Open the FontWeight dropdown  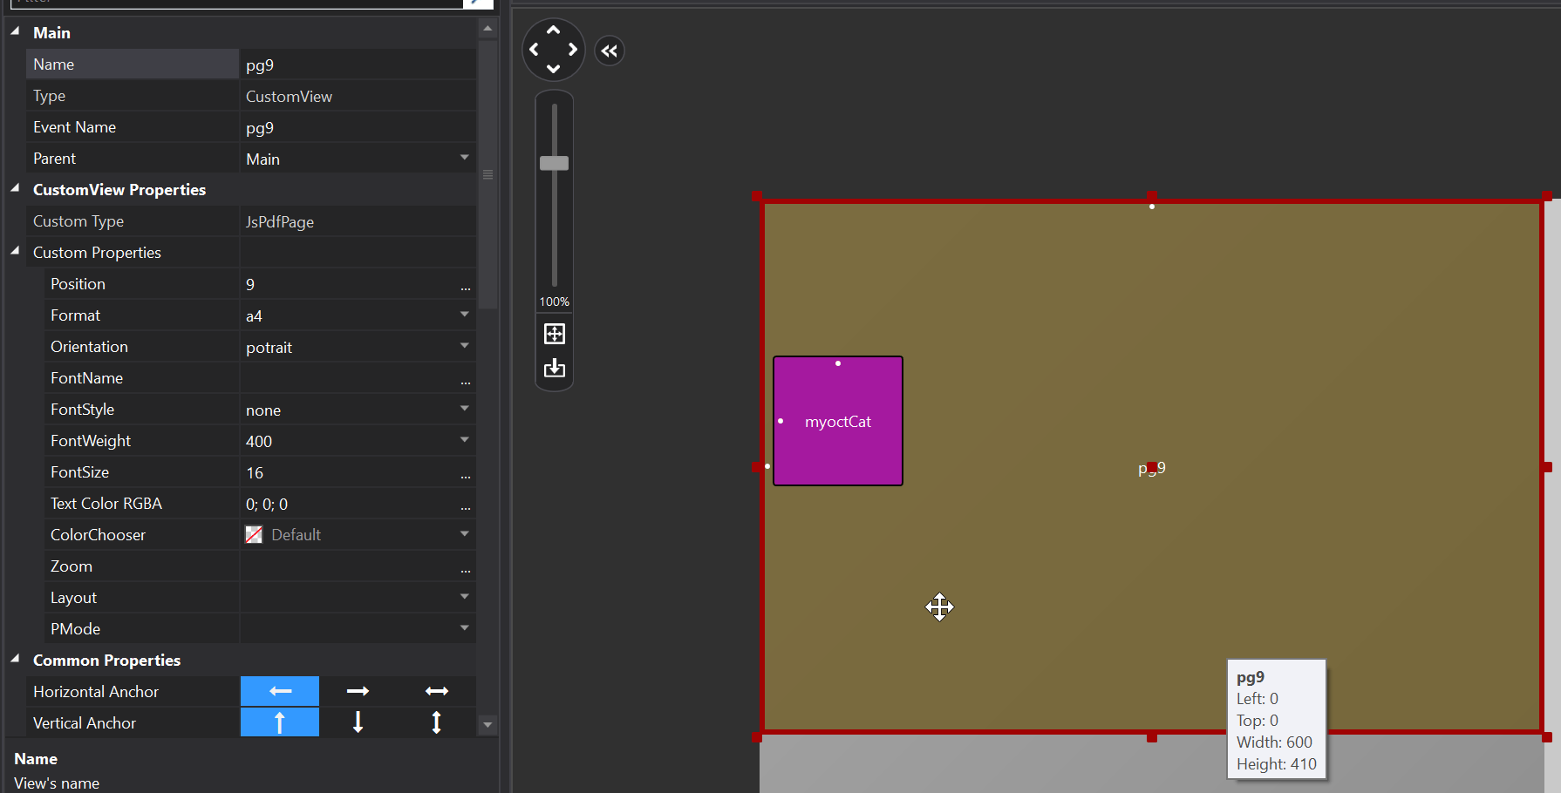465,440
